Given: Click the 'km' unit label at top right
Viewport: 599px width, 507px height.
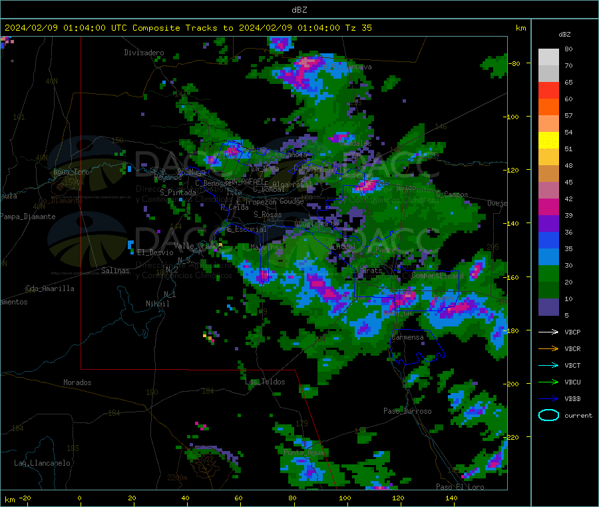Looking at the screenshot, I should (x=520, y=28).
